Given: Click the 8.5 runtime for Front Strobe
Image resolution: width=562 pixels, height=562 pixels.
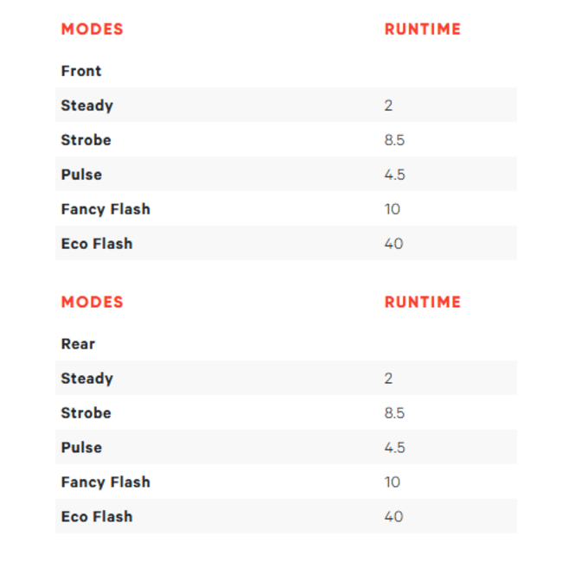Looking at the screenshot, I should (x=394, y=140).
